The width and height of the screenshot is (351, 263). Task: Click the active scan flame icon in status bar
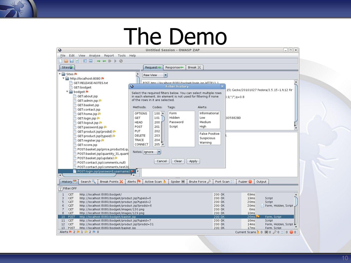258,232
